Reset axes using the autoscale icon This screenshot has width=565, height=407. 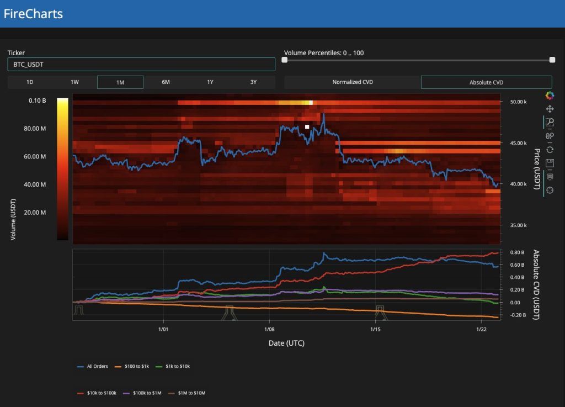click(550, 150)
